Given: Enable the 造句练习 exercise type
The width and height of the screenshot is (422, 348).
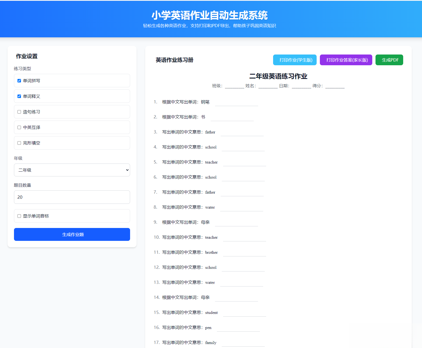Looking at the screenshot, I should [19, 112].
